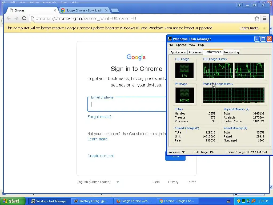Screen dimensions: 273x205
Task: Open Task Manager View menu
Action: (x=192, y=45)
